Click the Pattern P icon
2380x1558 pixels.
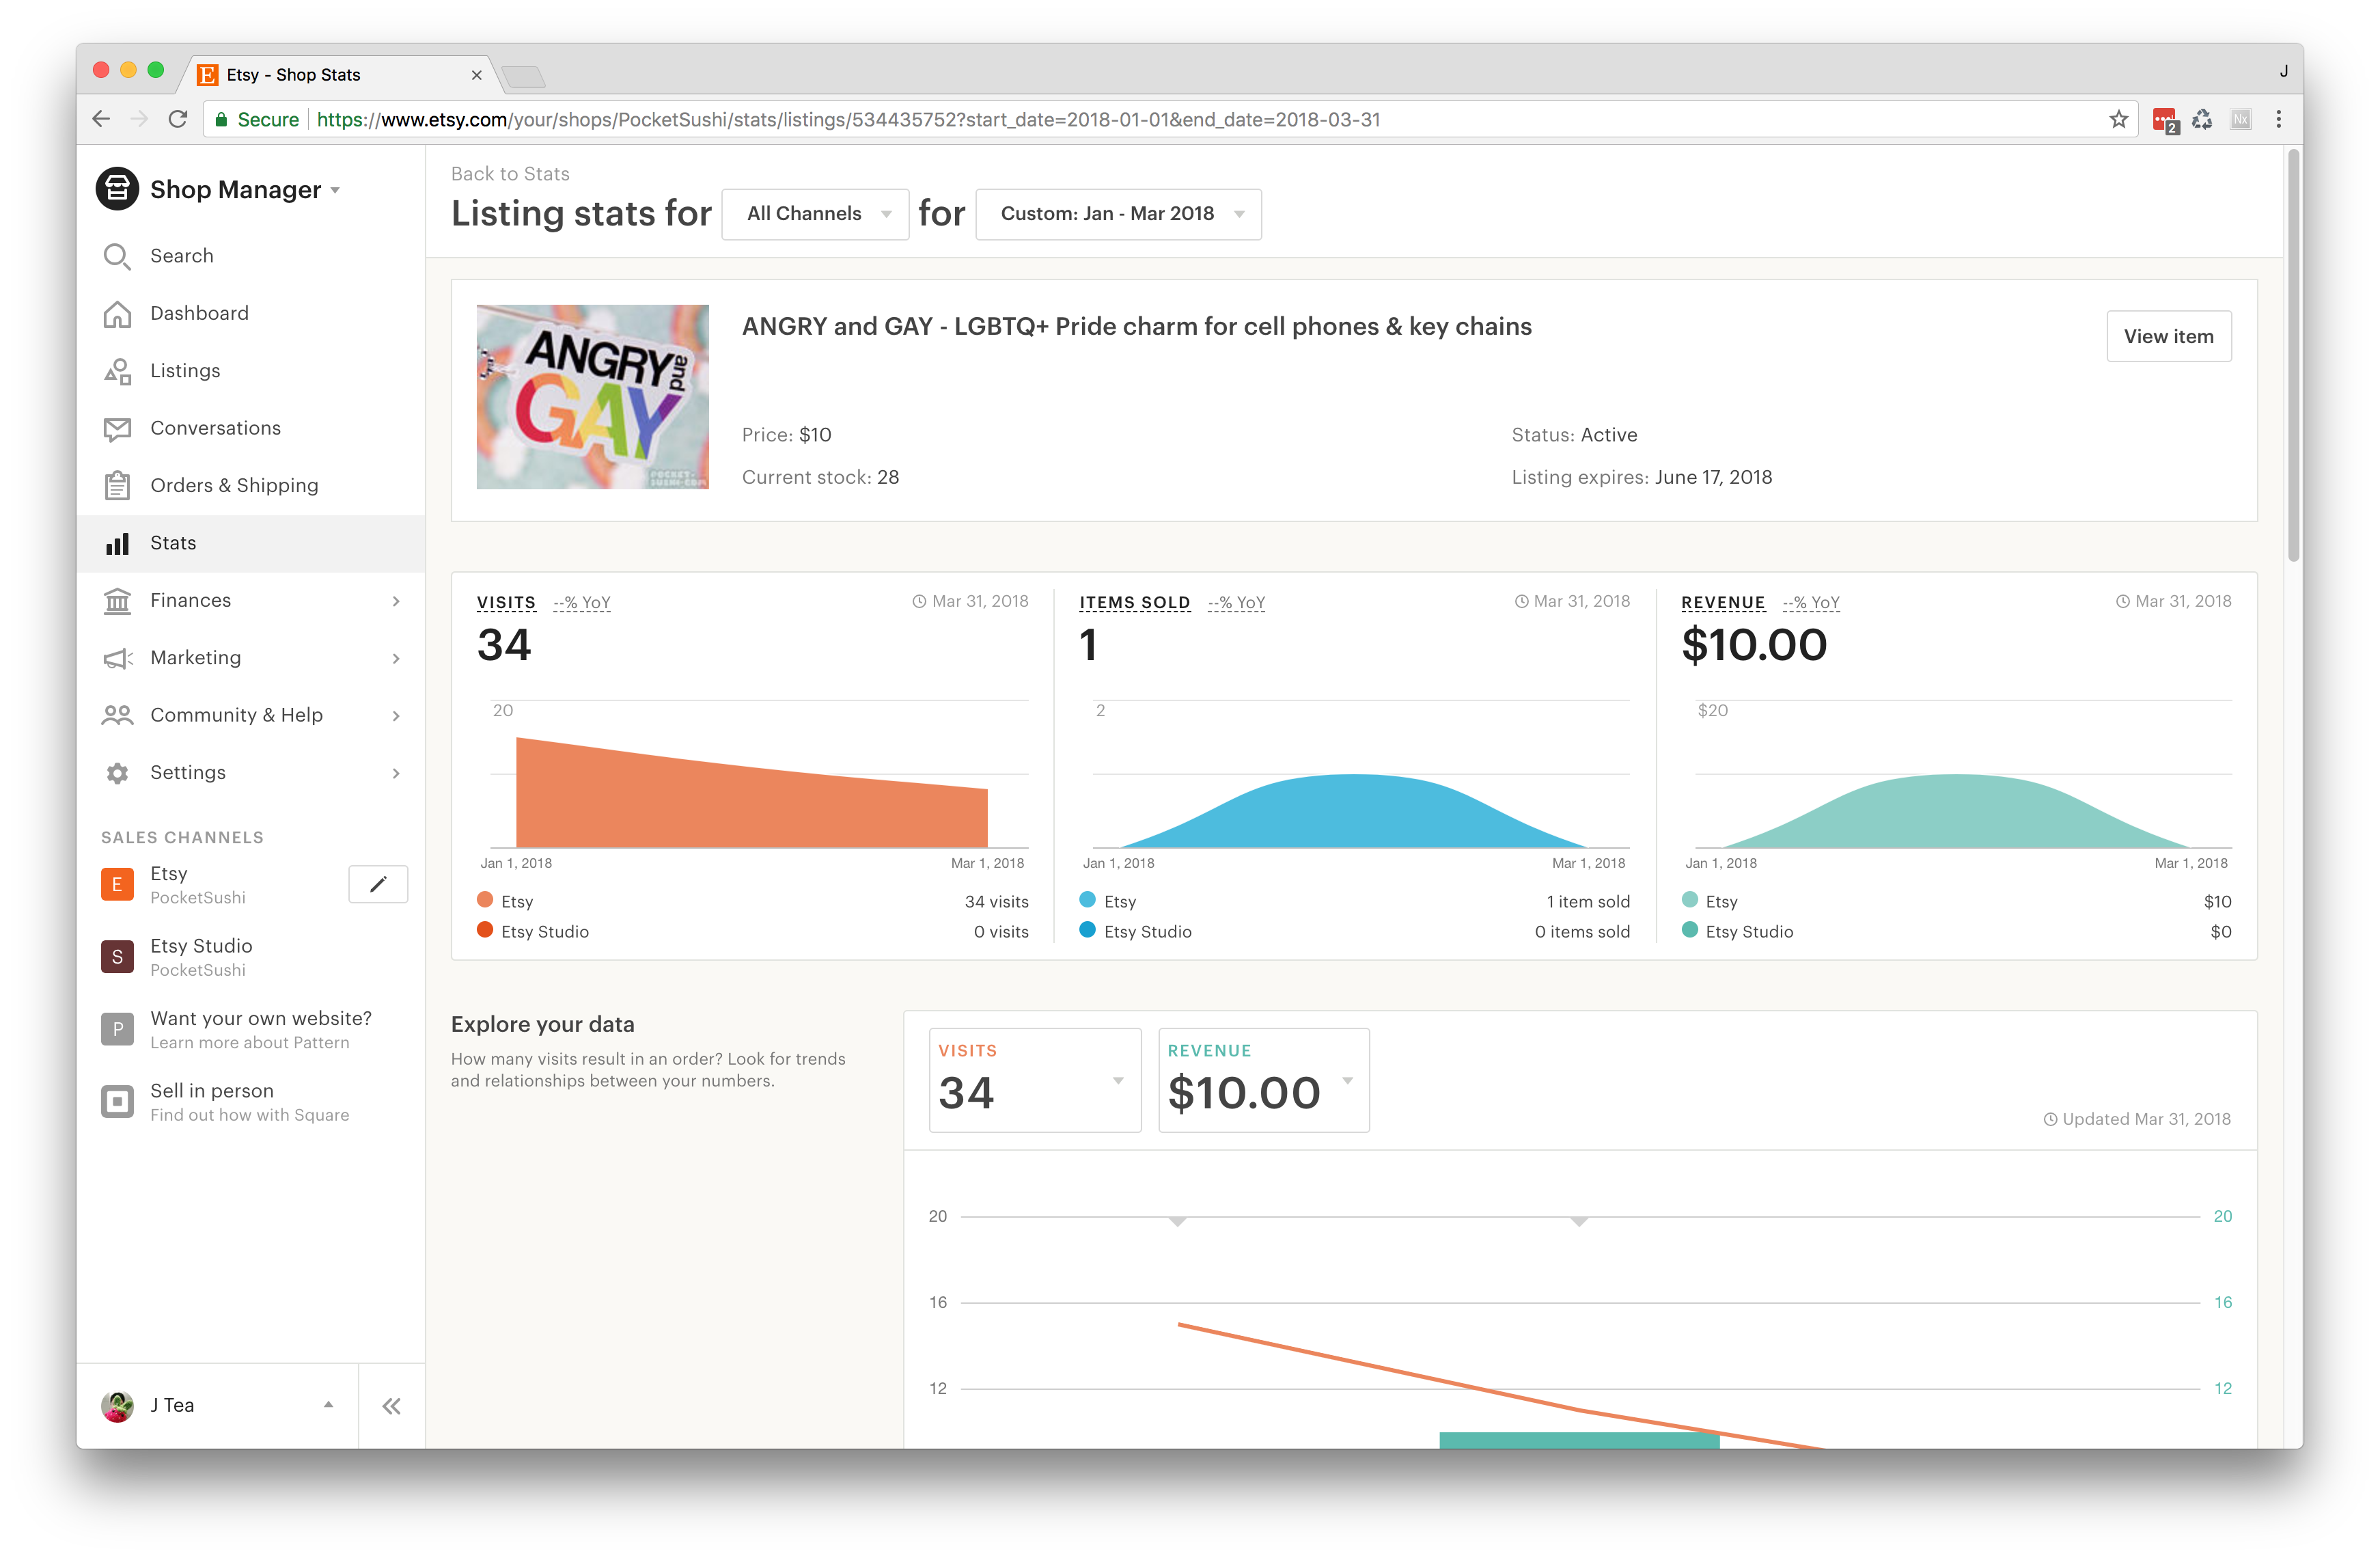[117, 1029]
